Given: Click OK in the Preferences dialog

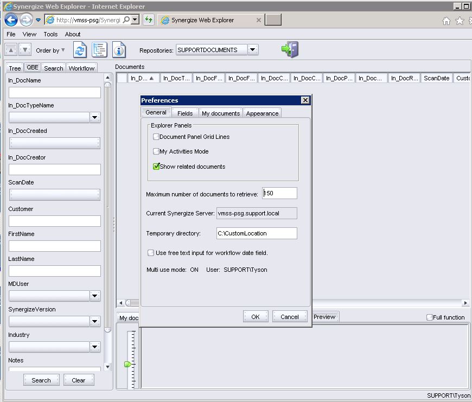Looking at the screenshot, I should click(x=256, y=316).
